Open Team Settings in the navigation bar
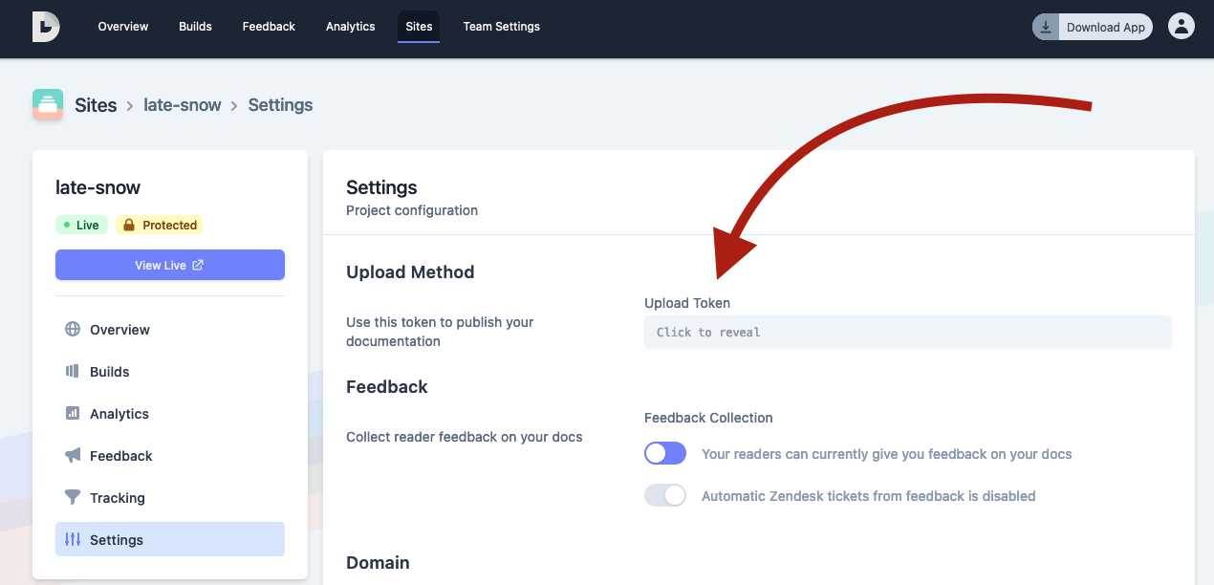The image size is (1214, 585). tap(501, 26)
